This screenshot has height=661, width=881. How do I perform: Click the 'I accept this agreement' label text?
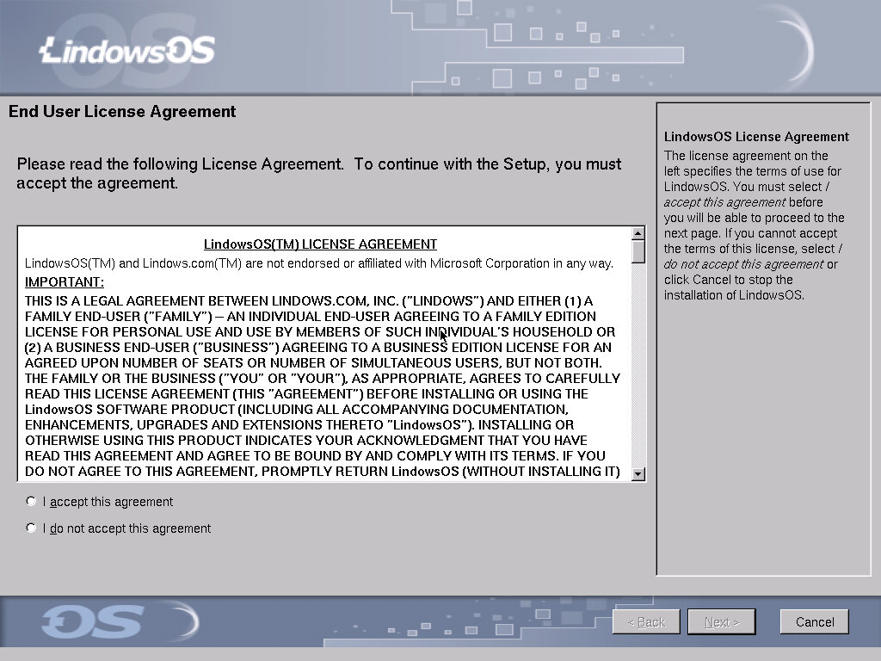coord(108,502)
